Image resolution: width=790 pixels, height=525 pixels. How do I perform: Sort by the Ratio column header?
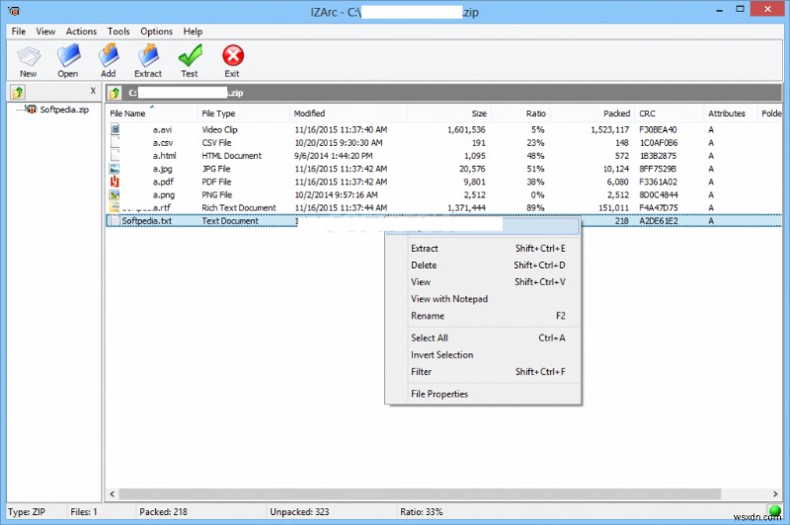[521, 113]
